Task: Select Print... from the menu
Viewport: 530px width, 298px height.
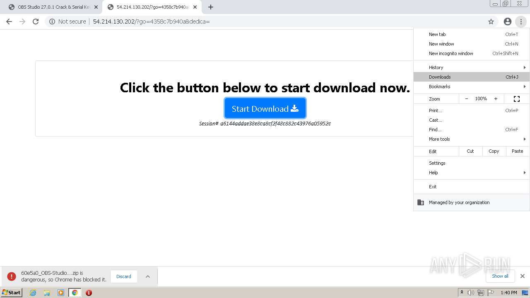Action: pyautogui.click(x=472, y=111)
